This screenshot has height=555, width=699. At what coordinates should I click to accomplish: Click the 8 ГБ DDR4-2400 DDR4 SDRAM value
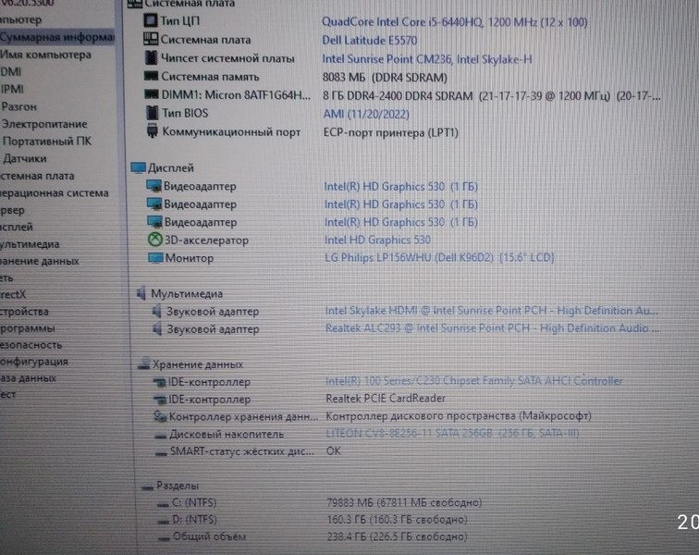[491, 95]
